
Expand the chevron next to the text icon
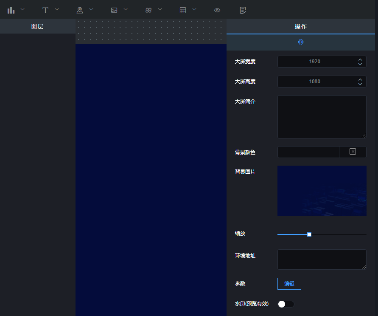click(x=57, y=9)
